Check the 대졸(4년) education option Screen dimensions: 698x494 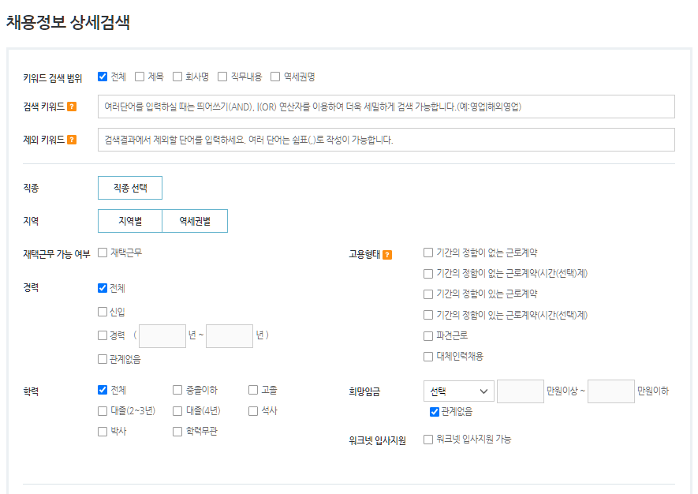tap(177, 410)
